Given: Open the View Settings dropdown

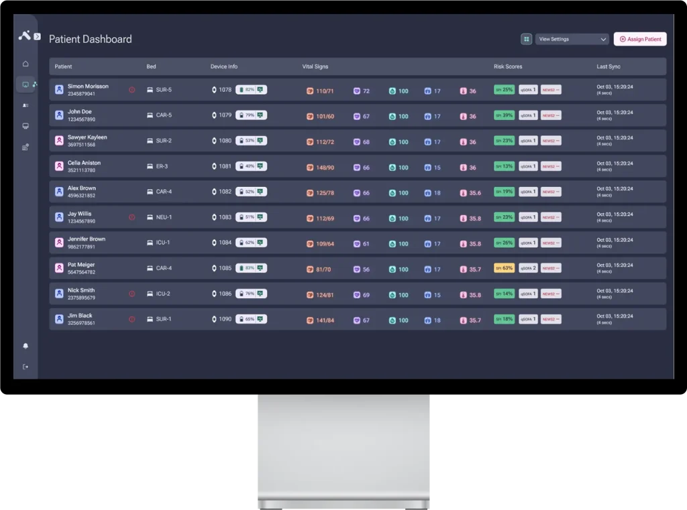Looking at the screenshot, I should coord(572,40).
